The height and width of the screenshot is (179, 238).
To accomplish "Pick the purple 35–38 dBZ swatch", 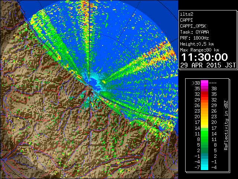I will click(205, 89).
